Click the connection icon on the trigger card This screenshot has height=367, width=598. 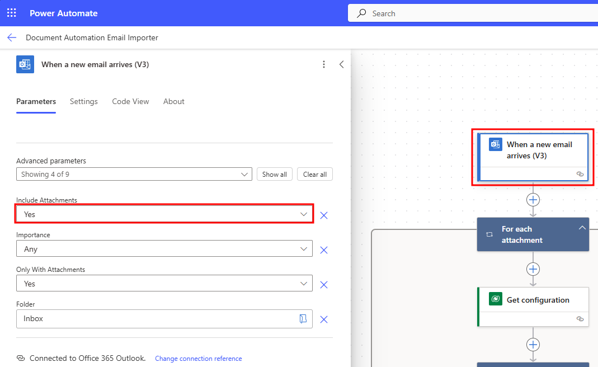[580, 174]
